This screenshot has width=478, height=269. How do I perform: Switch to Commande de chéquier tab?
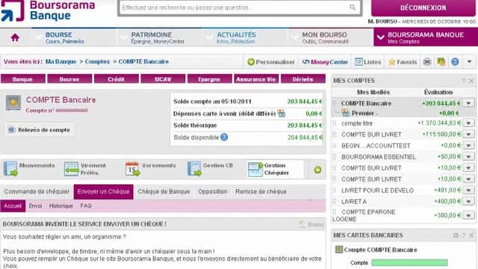click(x=37, y=192)
